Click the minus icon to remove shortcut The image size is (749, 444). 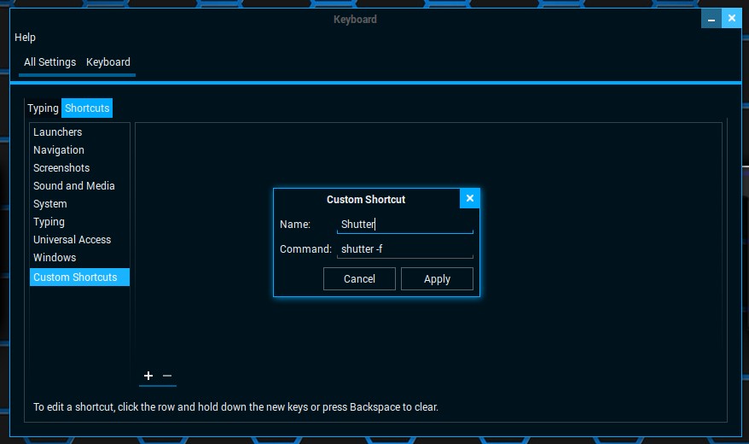pos(167,376)
